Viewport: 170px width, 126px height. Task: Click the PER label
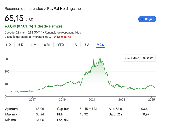click(x=60, y=114)
